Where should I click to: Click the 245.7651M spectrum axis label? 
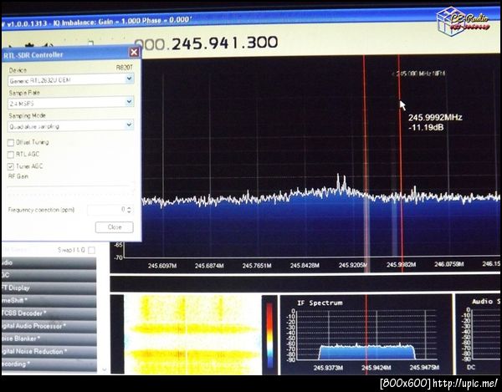[257, 266]
